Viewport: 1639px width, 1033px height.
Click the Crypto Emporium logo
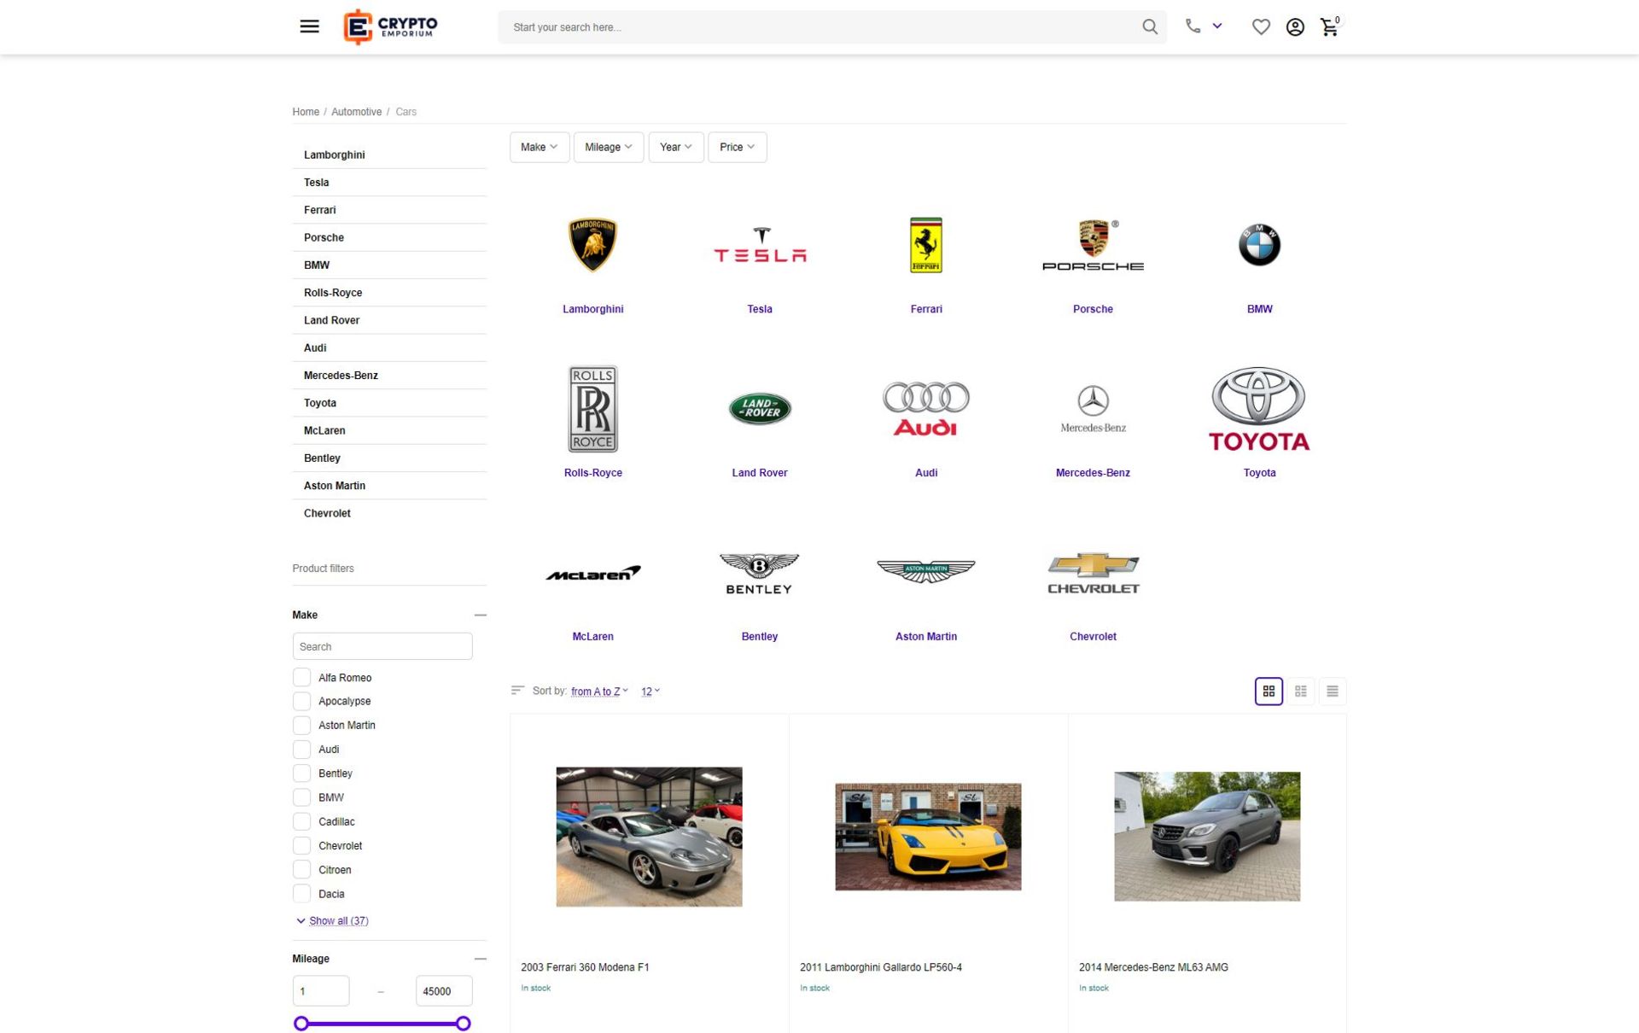390,26
